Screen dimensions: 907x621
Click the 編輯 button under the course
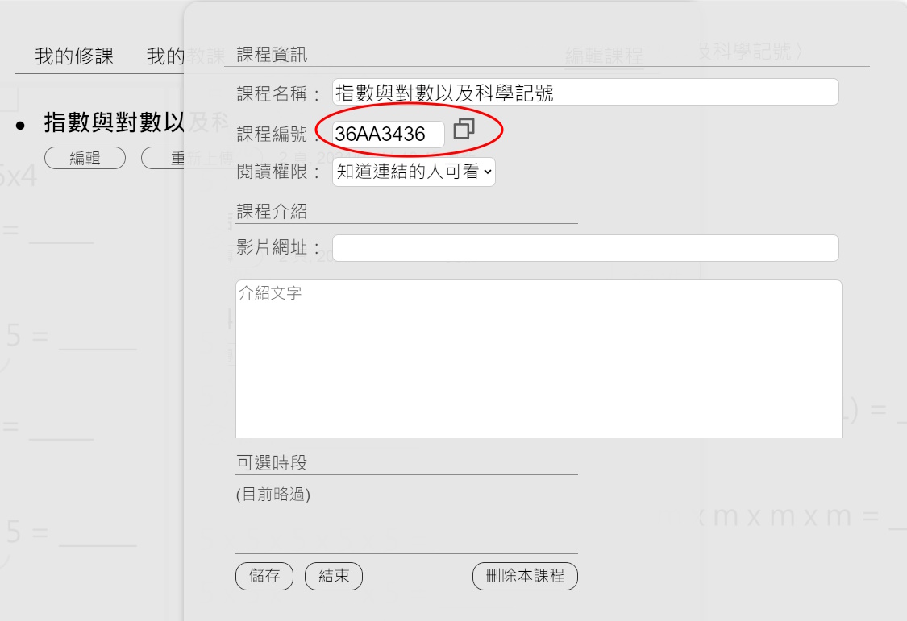coord(85,158)
